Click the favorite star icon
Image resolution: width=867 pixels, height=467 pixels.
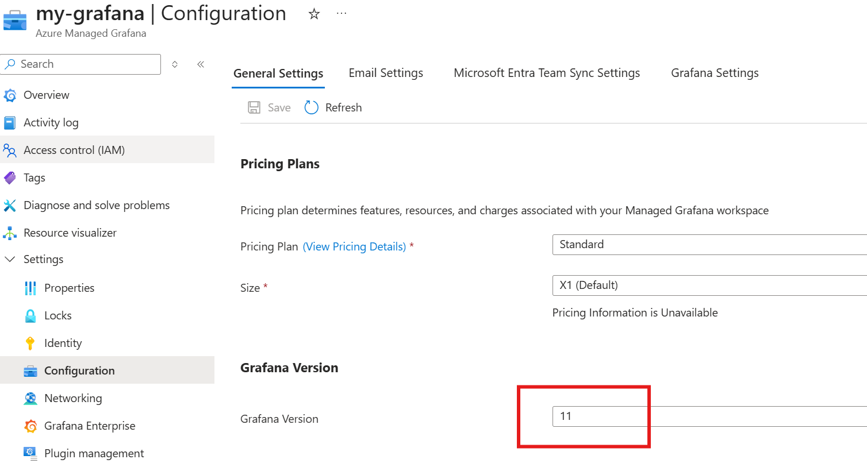point(314,14)
